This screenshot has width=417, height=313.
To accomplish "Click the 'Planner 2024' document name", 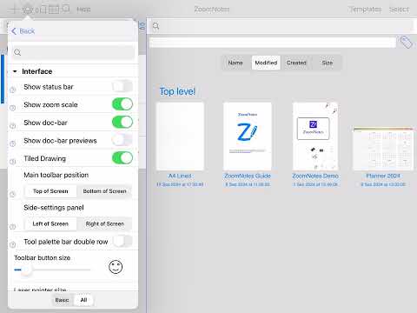I will pyautogui.click(x=383, y=176).
